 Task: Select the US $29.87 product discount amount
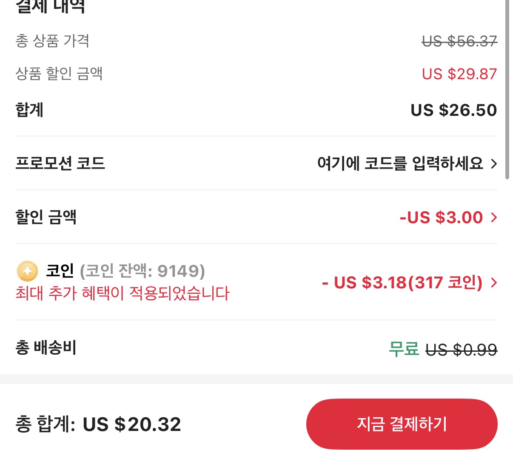pyautogui.click(x=460, y=74)
